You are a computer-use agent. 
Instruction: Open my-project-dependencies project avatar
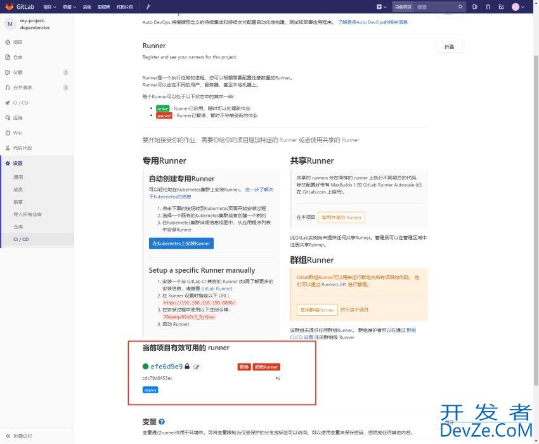click(x=10, y=24)
